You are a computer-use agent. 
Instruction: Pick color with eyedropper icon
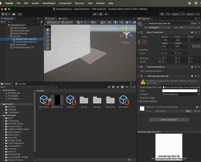coord(199,91)
